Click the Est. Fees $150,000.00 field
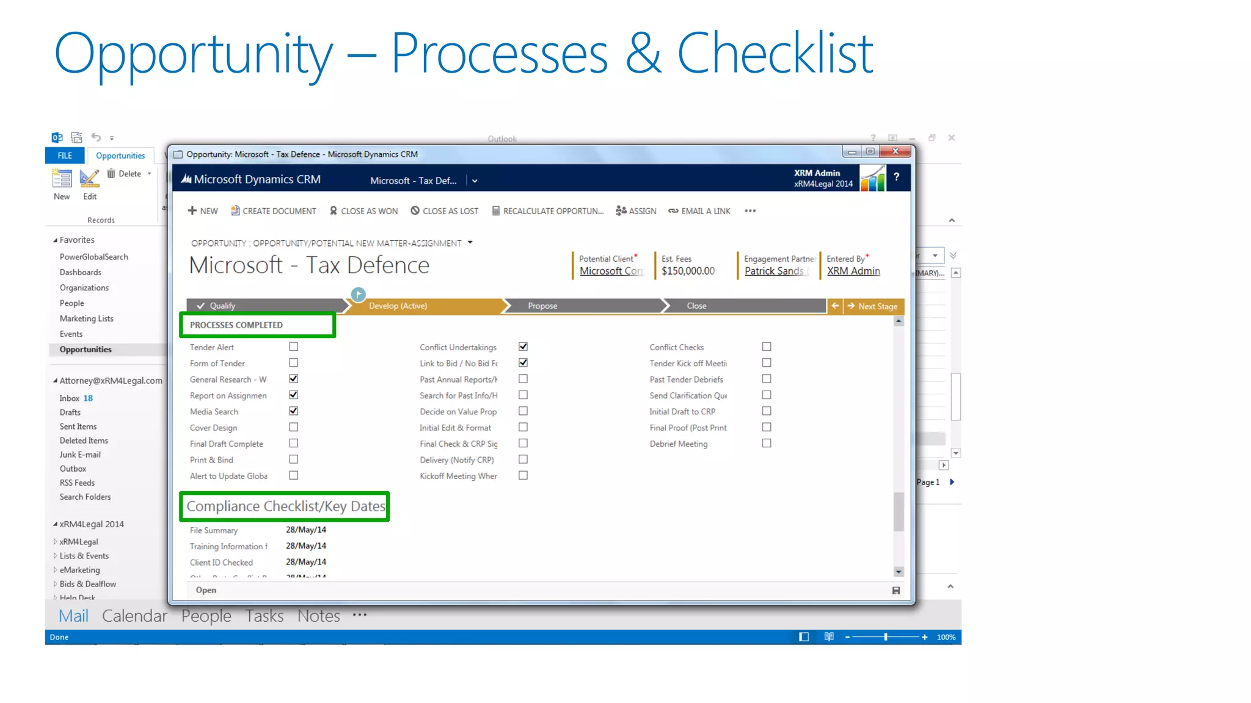This screenshot has height=703, width=1251. click(688, 271)
